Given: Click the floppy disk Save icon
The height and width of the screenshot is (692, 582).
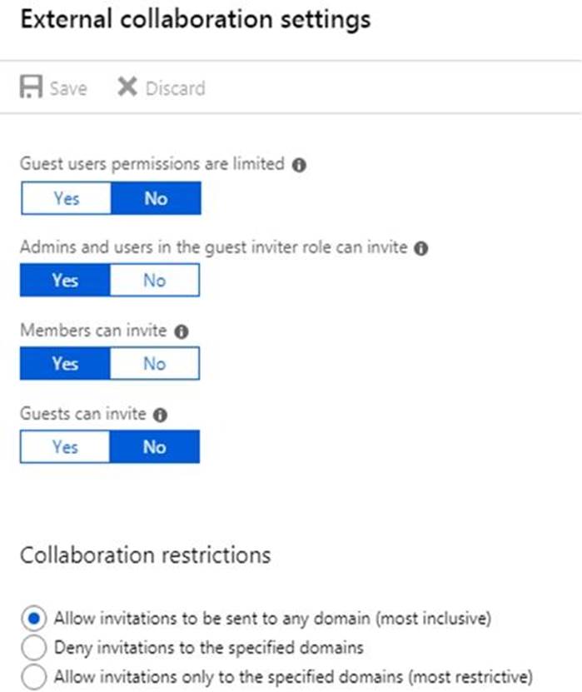Looking at the screenshot, I should (x=31, y=87).
